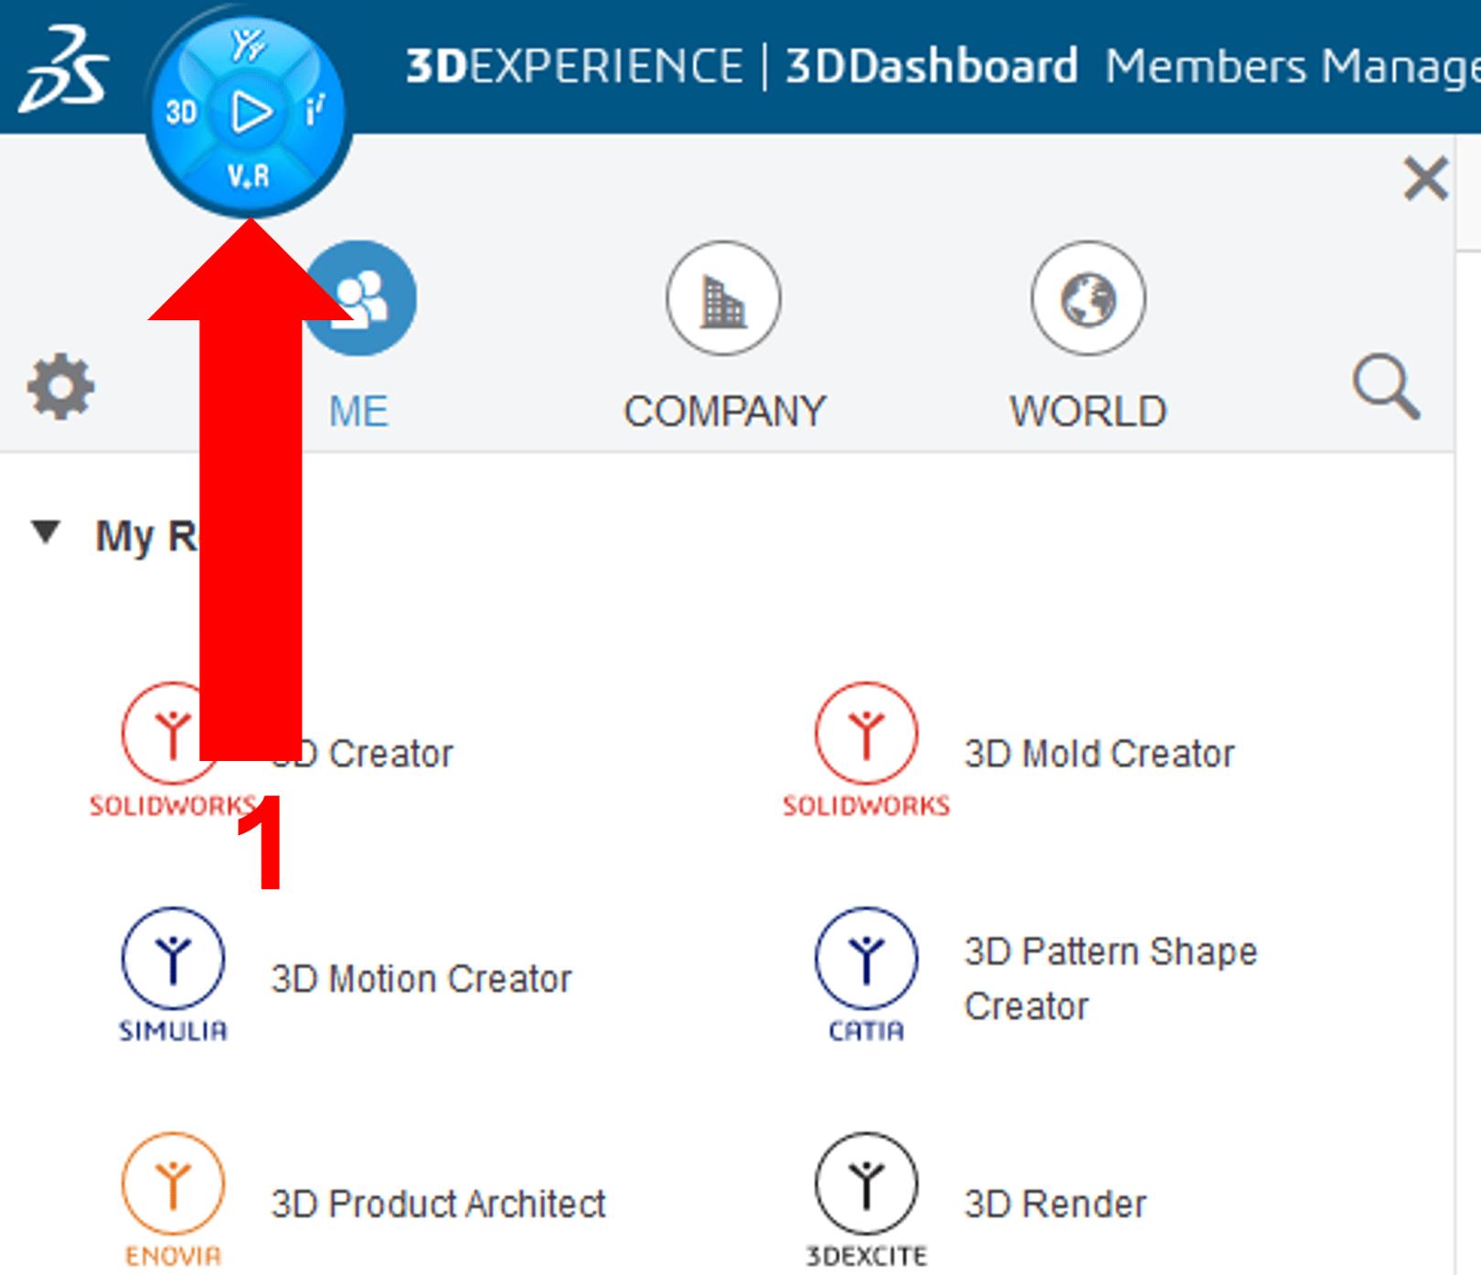Select the 3D Mold Creator role
The image size is (1481, 1275).
(x=1101, y=753)
